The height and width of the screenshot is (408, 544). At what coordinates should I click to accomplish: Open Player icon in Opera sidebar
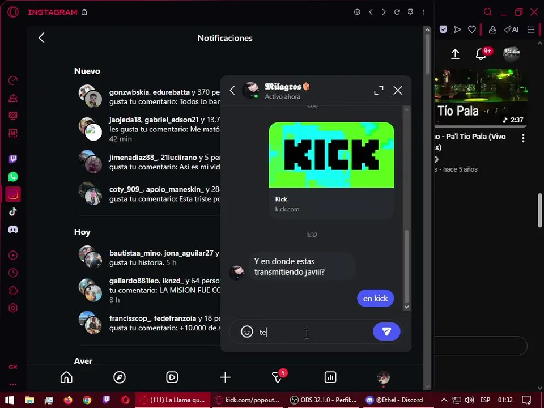pyautogui.click(x=13, y=256)
